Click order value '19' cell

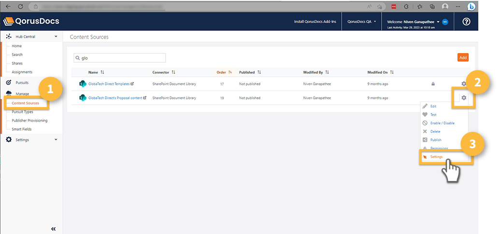(222, 98)
